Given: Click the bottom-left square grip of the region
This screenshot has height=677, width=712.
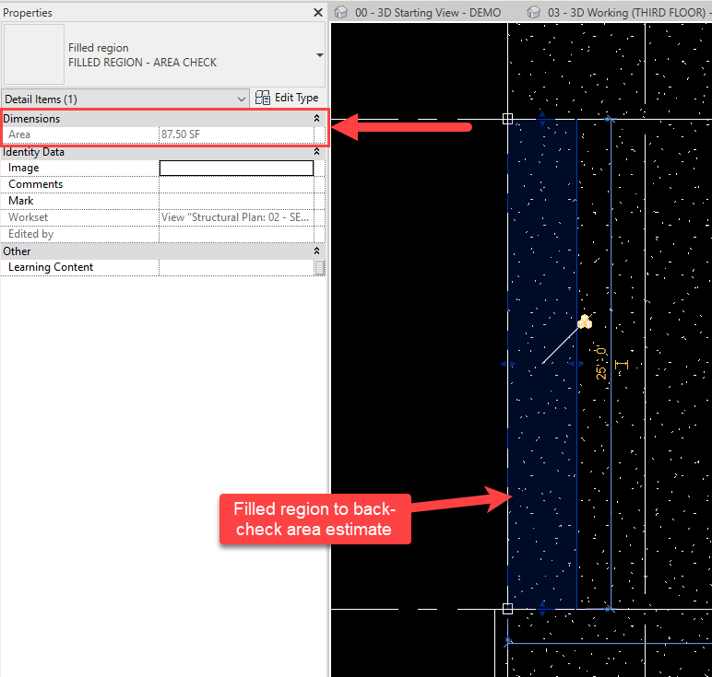Looking at the screenshot, I should click(507, 609).
